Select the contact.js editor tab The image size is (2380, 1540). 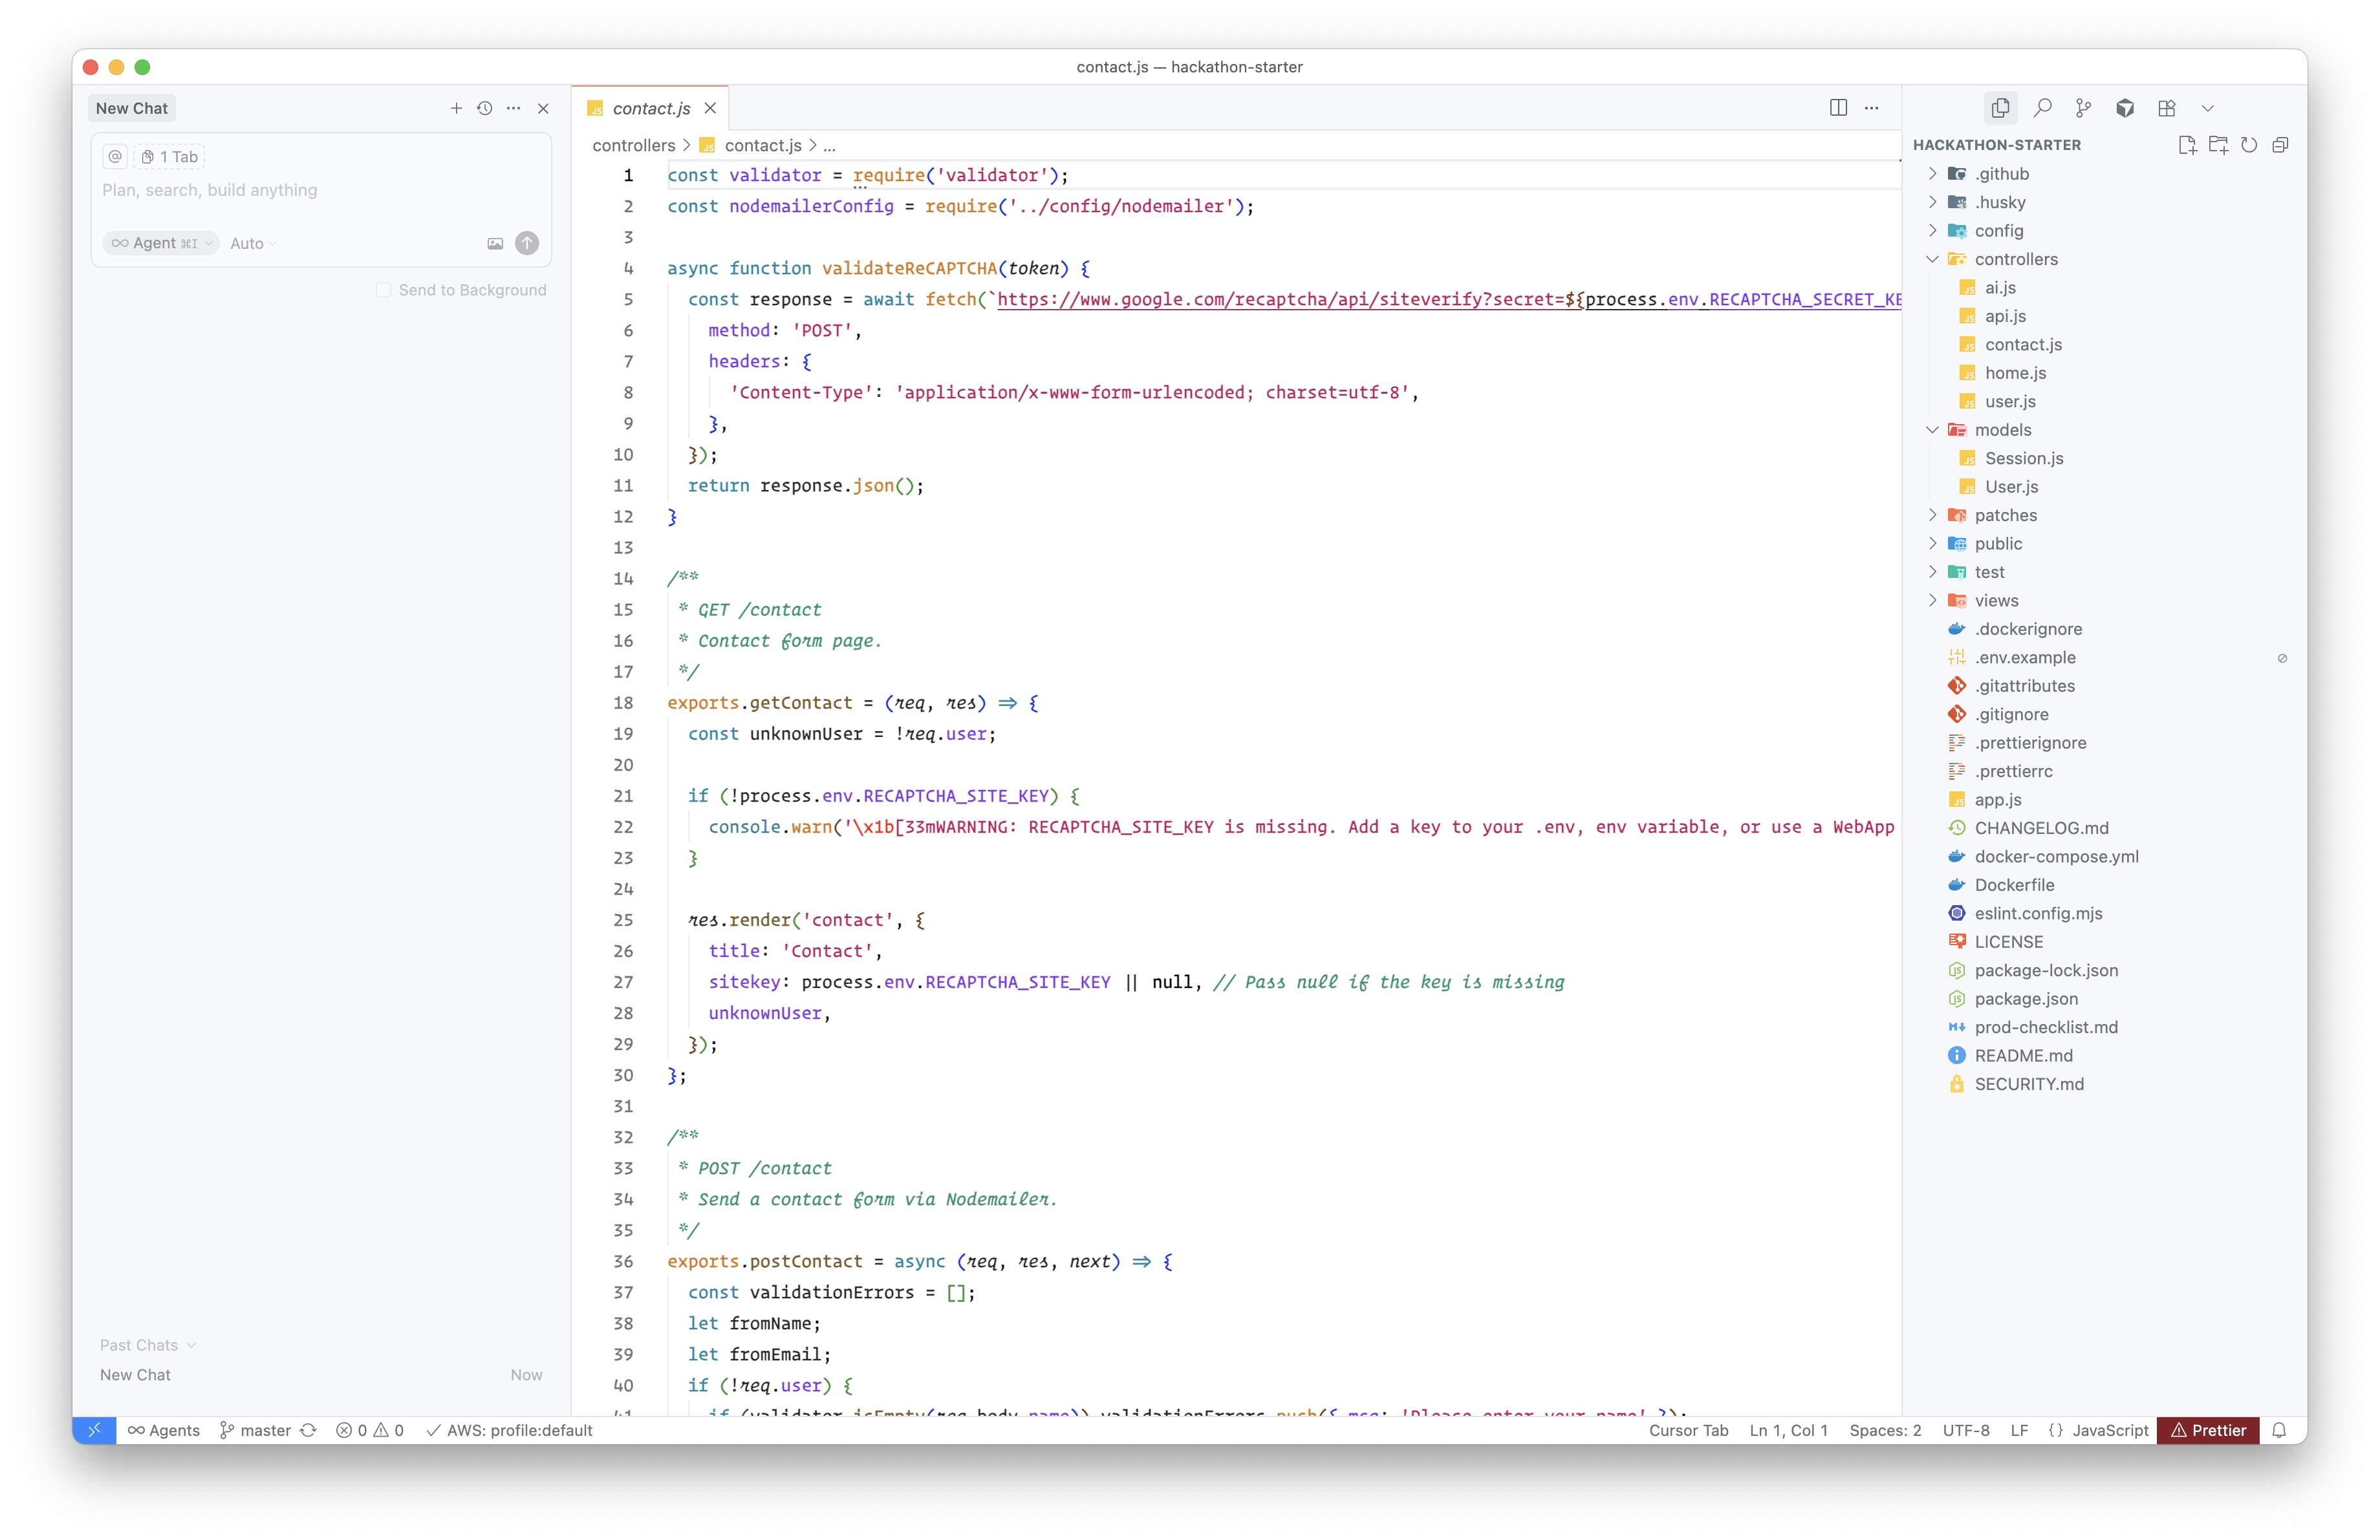pyautogui.click(x=650, y=108)
